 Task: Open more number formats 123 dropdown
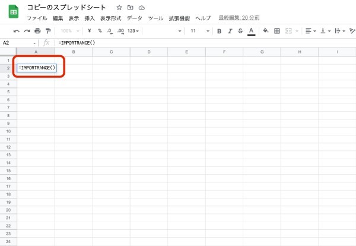pos(133,31)
